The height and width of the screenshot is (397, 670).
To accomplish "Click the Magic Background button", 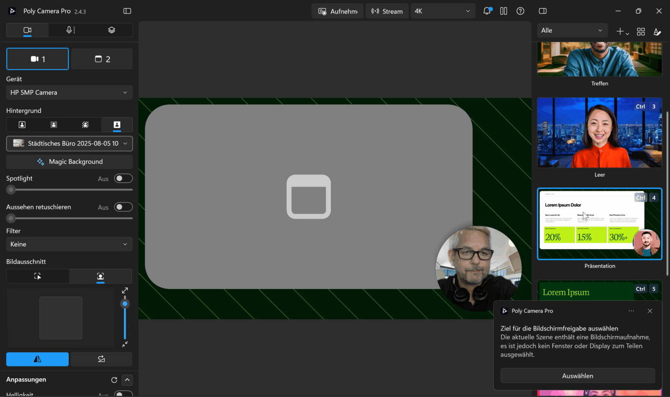I will 69,162.
